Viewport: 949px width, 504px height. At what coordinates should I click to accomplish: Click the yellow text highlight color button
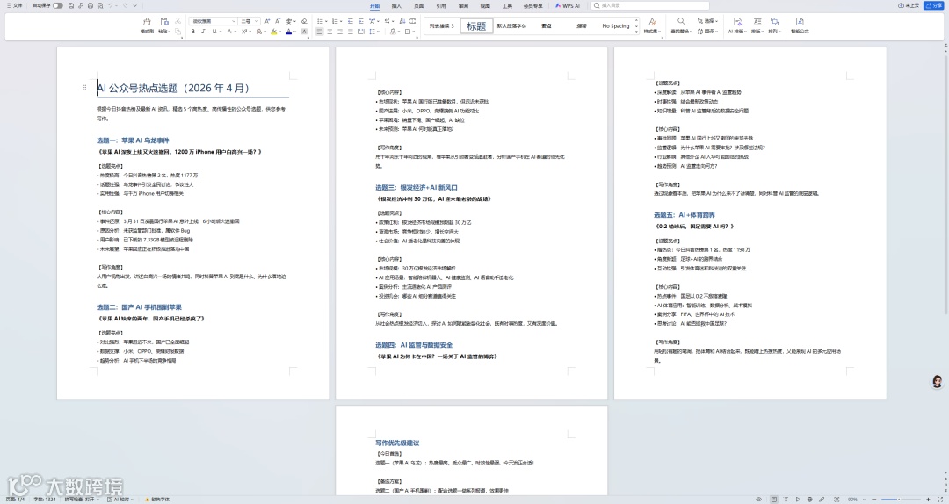274,32
